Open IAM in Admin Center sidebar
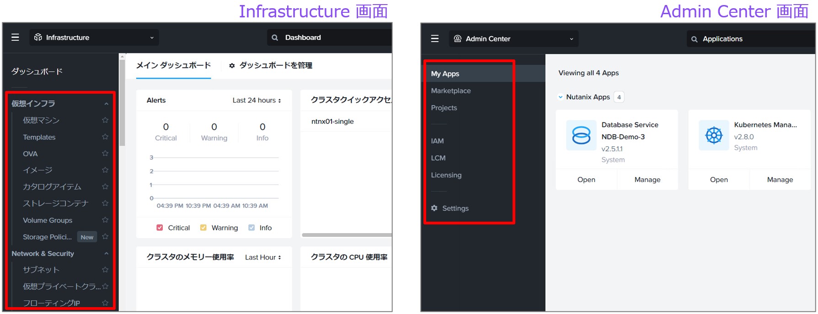This screenshot has width=818, height=314. point(437,141)
